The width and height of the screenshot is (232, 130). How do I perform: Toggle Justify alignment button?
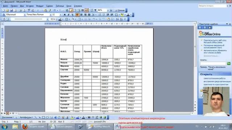(89, 15)
